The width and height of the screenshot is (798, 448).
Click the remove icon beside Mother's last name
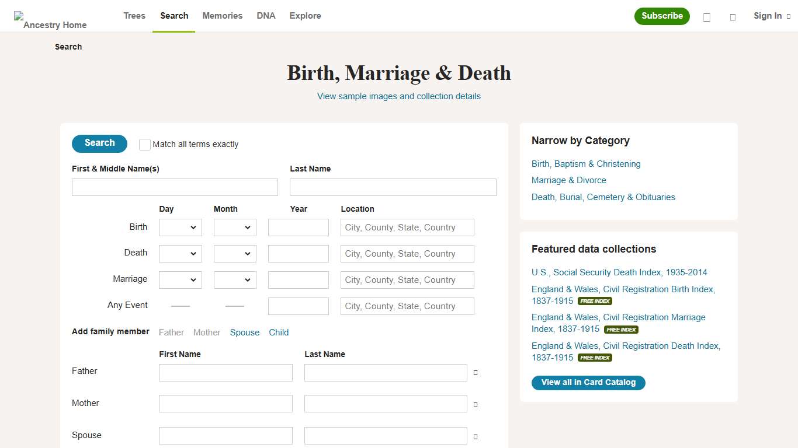tap(475, 404)
